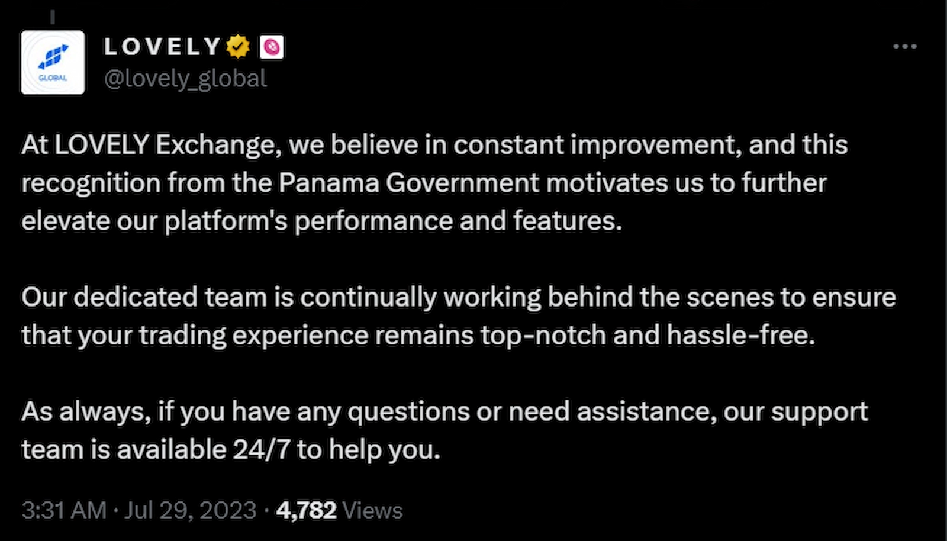Click the GLOBAL text in the profile picture
Screen dimensions: 947x541
pyautogui.click(x=53, y=76)
